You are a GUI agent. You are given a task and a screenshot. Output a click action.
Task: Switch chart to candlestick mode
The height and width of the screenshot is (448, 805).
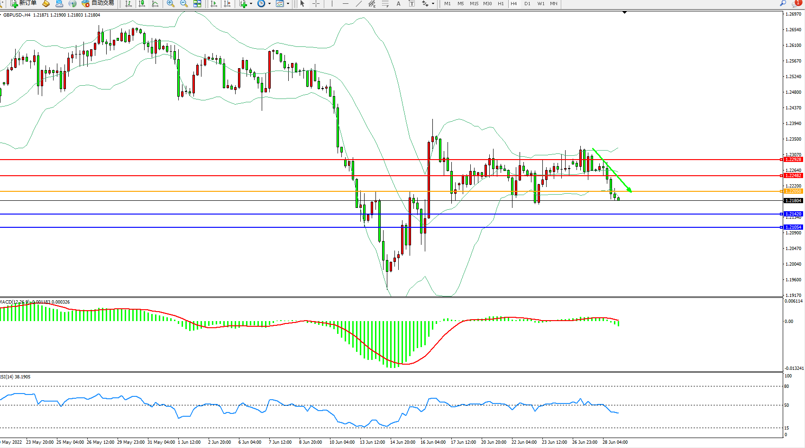click(x=142, y=4)
